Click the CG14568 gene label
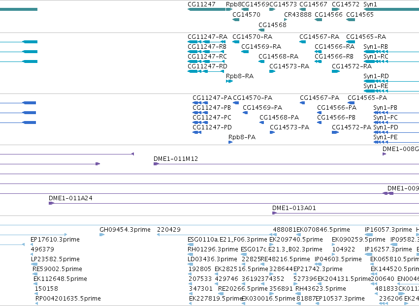The width and height of the screenshot is (419, 306). click(272, 25)
